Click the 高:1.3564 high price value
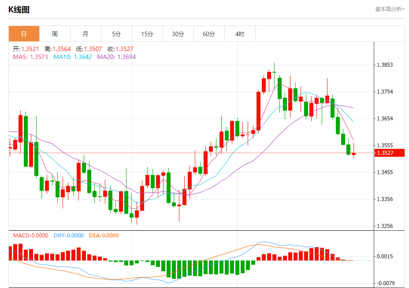409x288 pixels. pyautogui.click(x=58, y=49)
